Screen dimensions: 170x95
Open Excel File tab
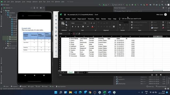(x=62, y=19)
